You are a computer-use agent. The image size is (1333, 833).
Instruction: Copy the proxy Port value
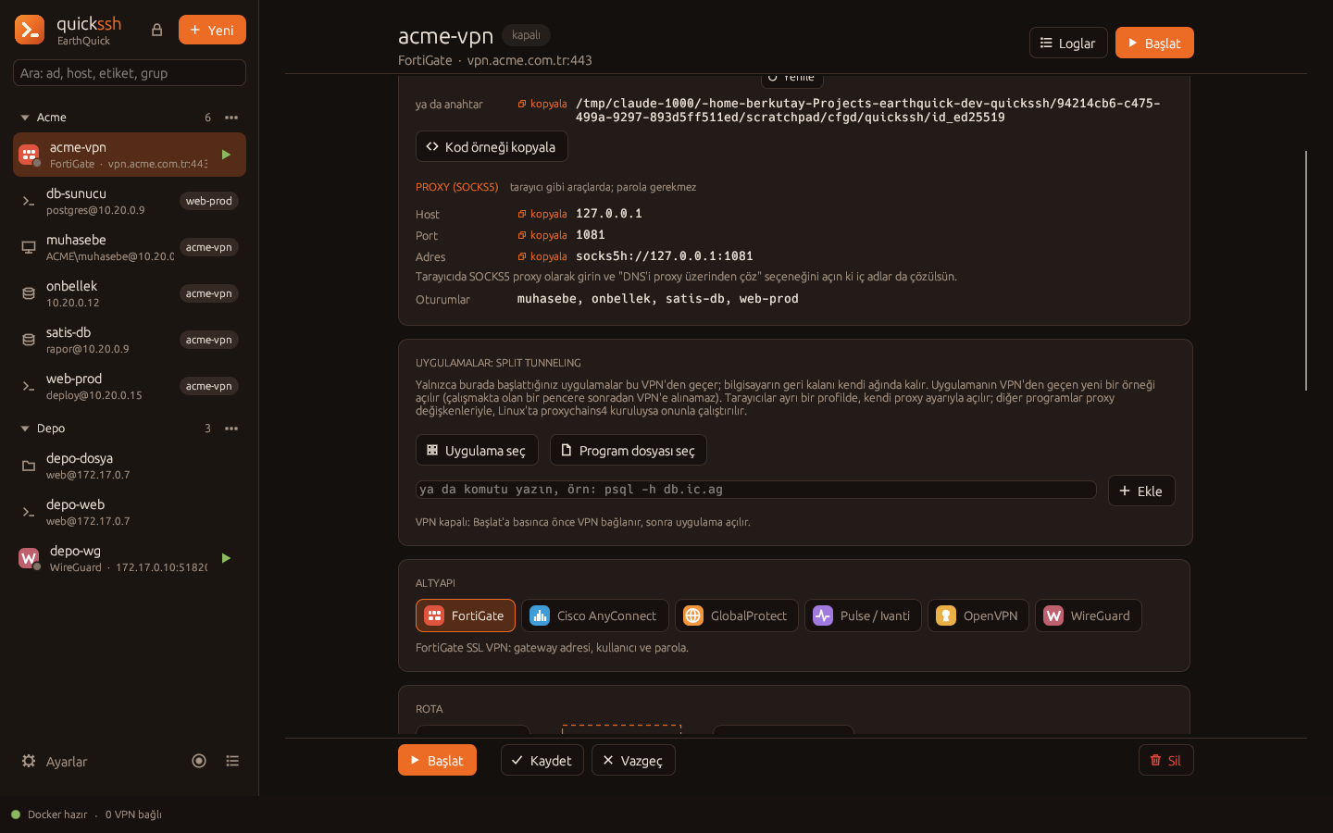pyautogui.click(x=542, y=235)
